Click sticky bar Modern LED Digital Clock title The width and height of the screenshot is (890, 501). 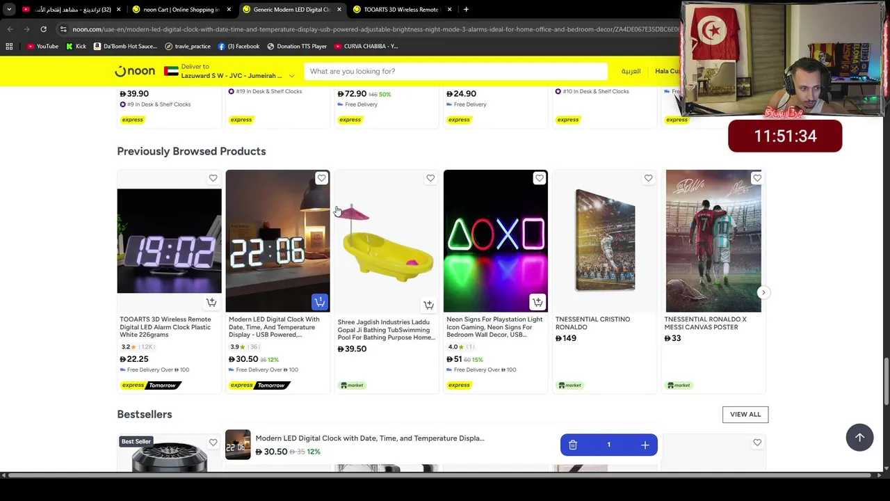coord(369,438)
